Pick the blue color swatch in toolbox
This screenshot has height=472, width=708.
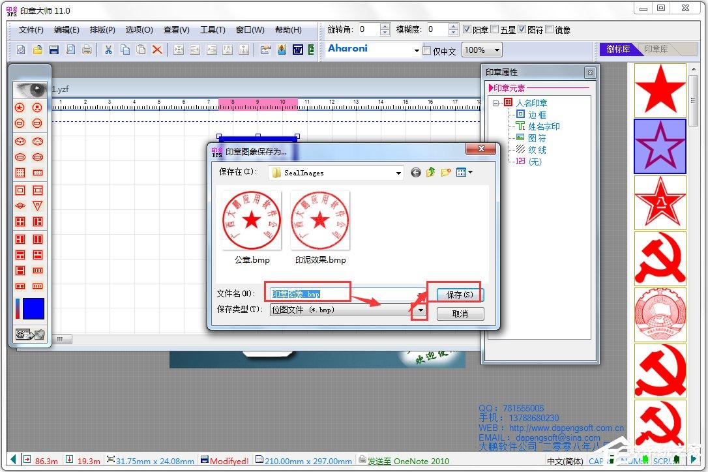(x=33, y=308)
